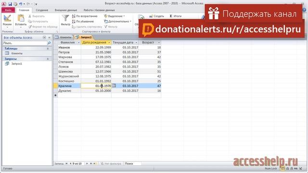
Task: Switch to SQL view status bar icon
Action: tap(296, 169)
